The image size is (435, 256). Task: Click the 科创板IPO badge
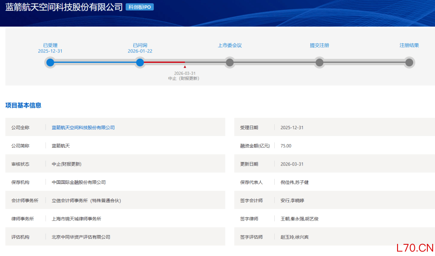click(139, 7)
